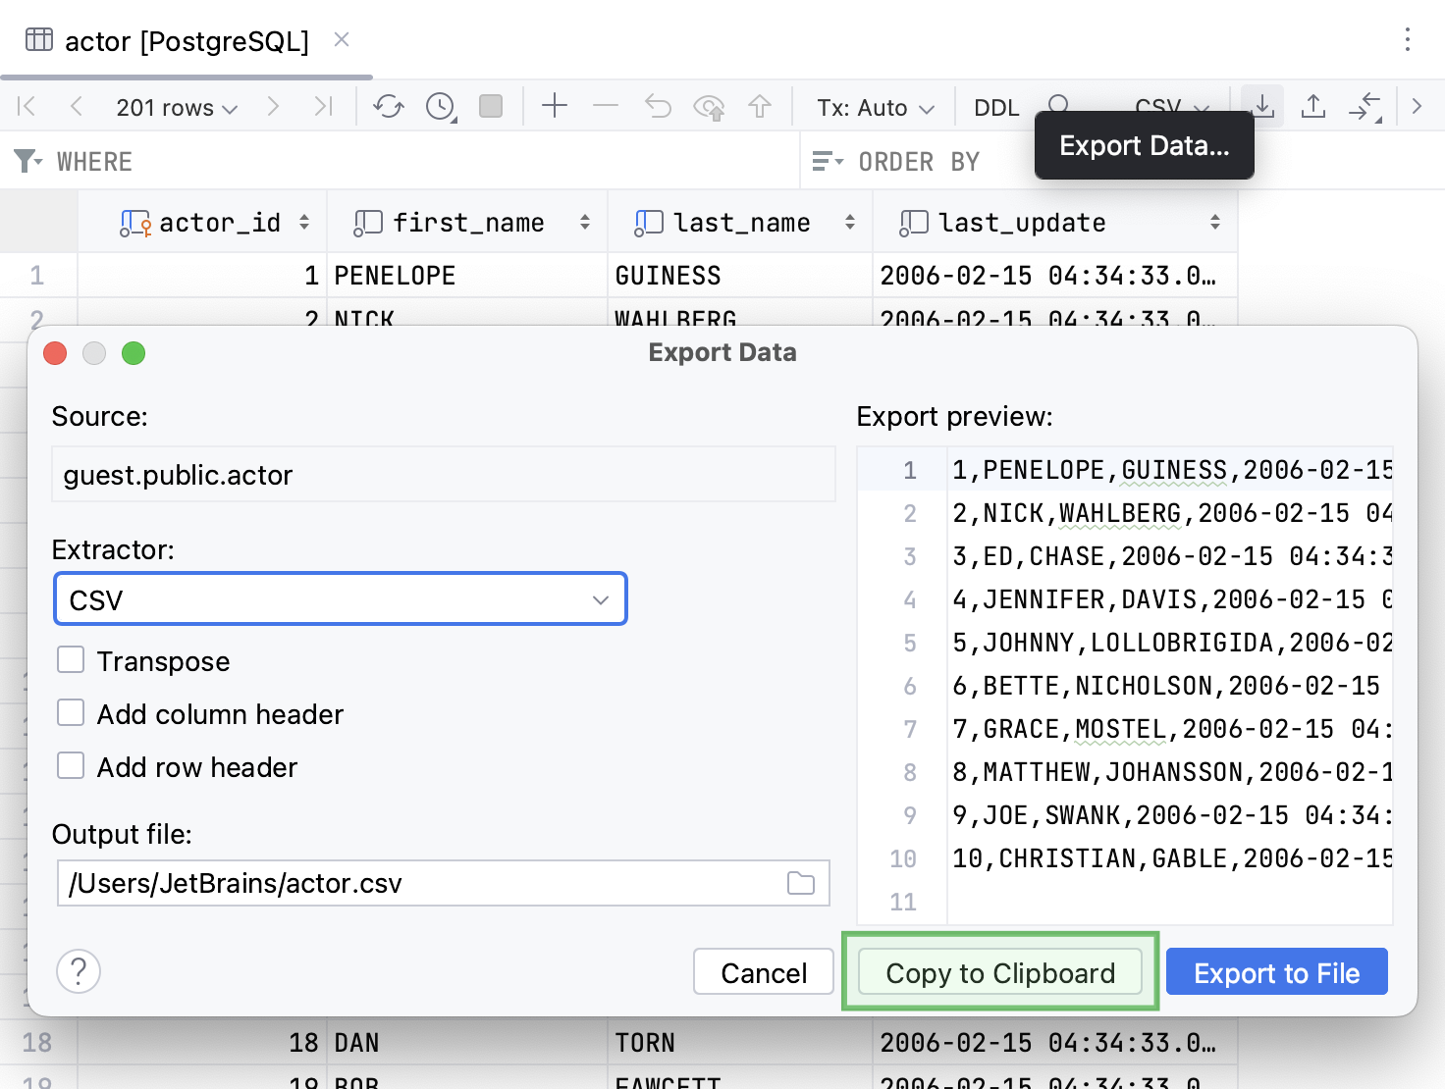Cancel the Export Data dialog
1445x1089 pixels.
pyautogui.click(x=763, y=972)
